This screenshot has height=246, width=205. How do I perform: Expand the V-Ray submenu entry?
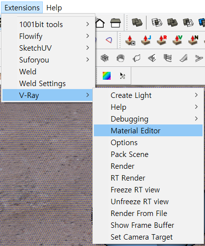coord(48,95)
